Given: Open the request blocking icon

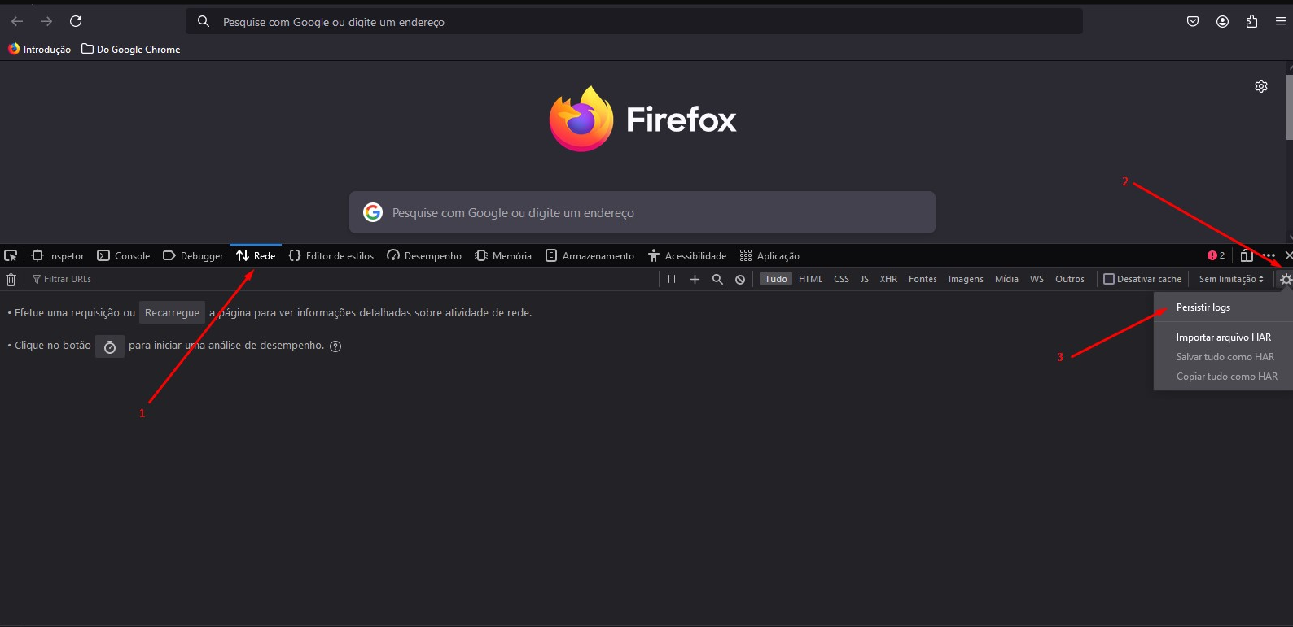Looking at the screenshot, I should [x=740, y=279].
